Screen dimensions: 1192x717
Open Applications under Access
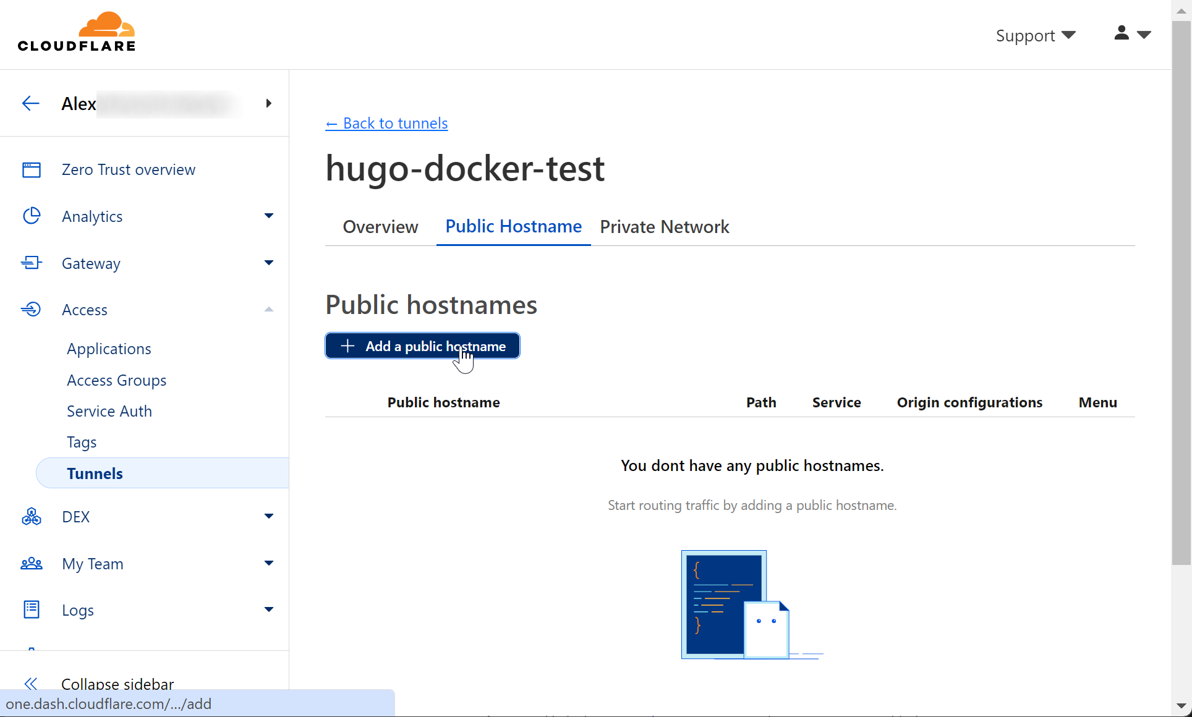click(109, 349)
